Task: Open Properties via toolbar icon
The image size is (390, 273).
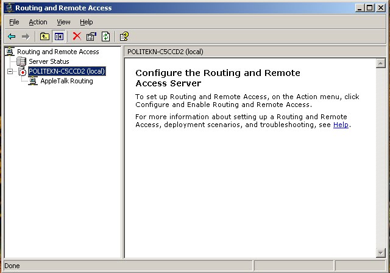Action: 91,36
